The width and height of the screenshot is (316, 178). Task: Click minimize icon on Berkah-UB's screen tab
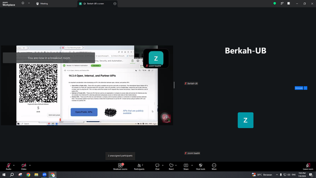point(115,3)
